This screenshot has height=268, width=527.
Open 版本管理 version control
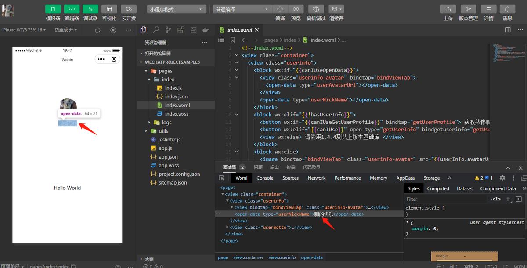(468, 9)
